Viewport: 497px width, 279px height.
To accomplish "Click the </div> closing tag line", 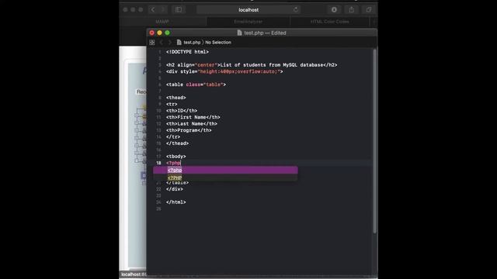I will click(175, 189).
